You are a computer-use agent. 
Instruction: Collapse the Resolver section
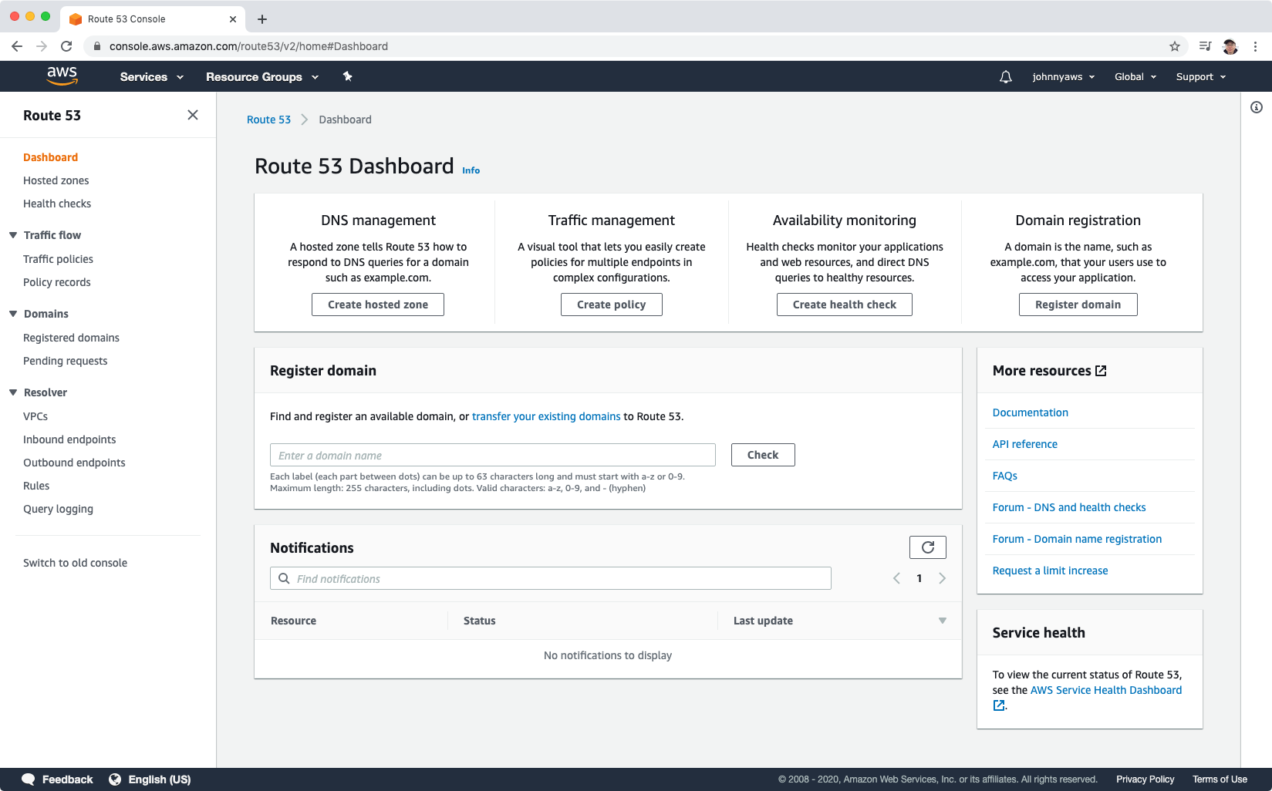(13, 392)
